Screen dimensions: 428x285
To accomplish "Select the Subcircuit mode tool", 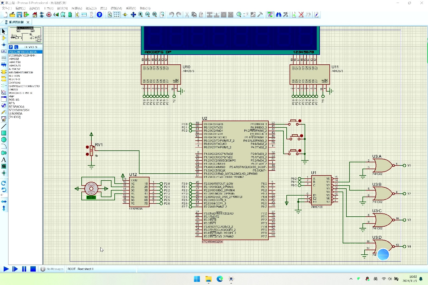I will click(x=4, y=72).
